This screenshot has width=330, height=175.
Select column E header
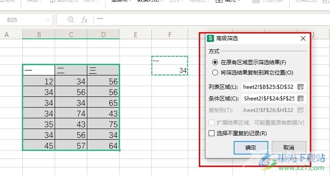135,34
